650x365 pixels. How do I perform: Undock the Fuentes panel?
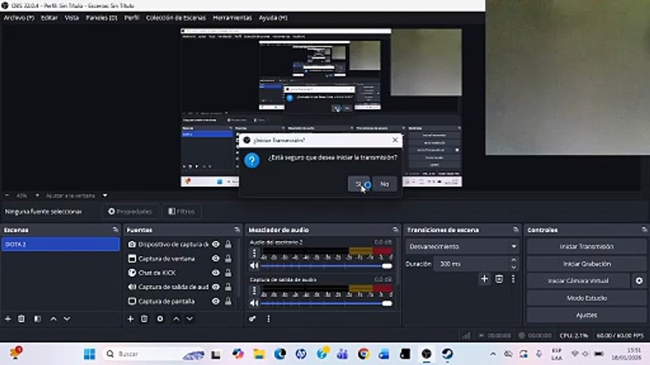(x=237, y=230)
